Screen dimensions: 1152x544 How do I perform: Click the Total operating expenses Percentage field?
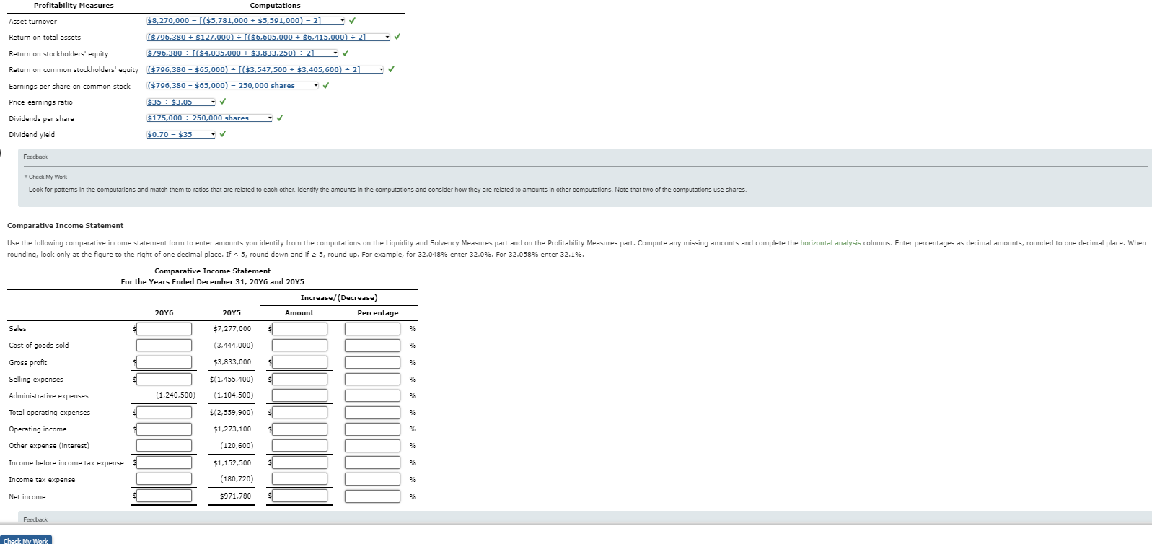[373, 413]
